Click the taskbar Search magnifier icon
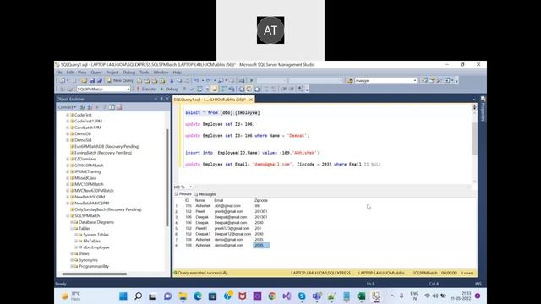541x304 pixels. tap(138, 296)
